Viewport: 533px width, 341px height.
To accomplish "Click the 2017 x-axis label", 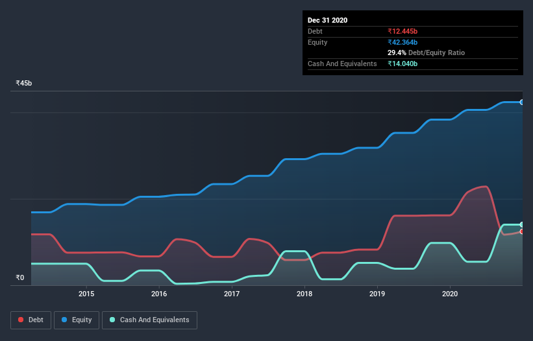I will point(232,294).
